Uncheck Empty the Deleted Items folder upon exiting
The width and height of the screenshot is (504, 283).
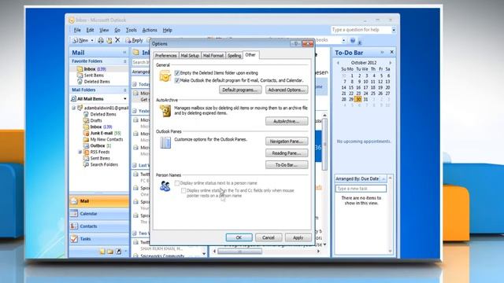point(176,73)
